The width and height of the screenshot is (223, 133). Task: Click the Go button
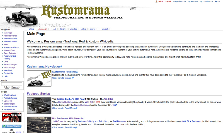click(7, 87)
